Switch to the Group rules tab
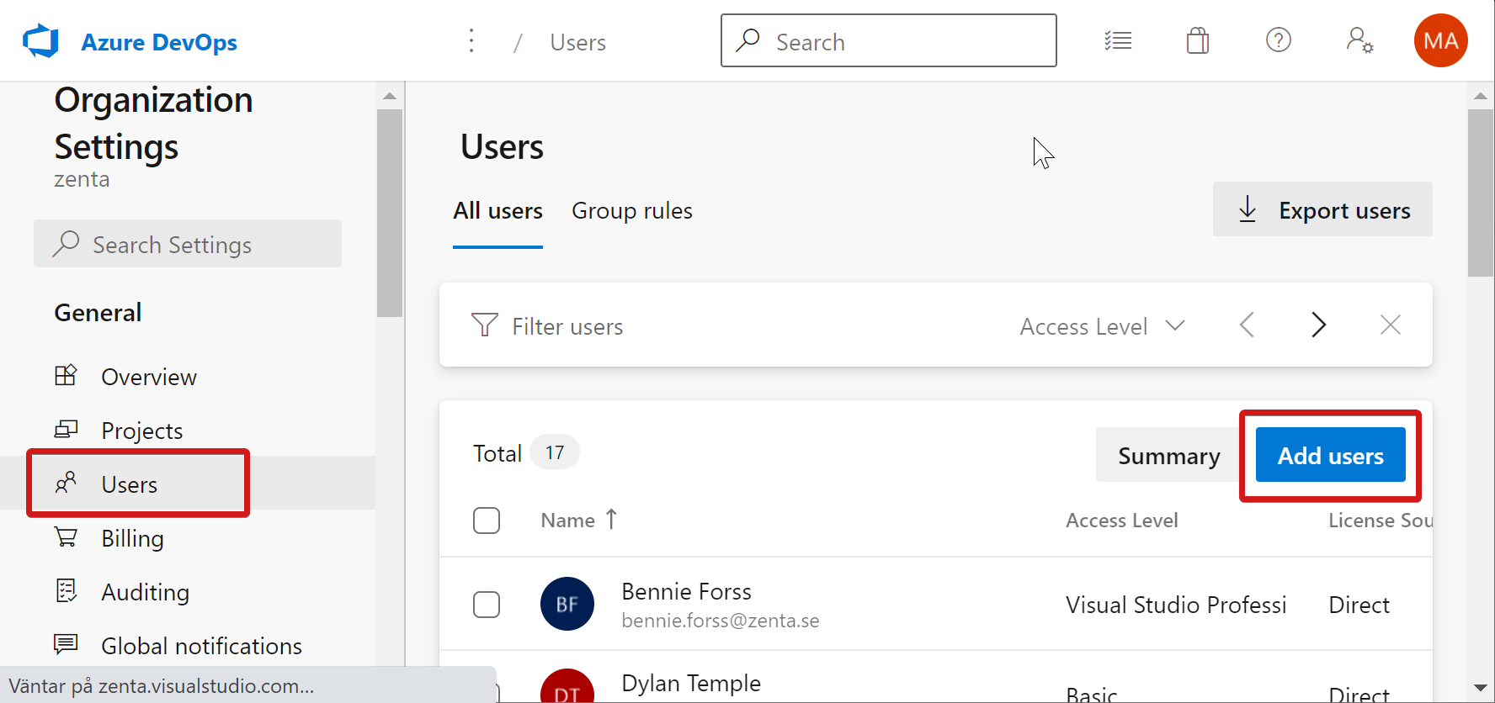The width and height of the screenshot is (1495, 703). (632, 210)
